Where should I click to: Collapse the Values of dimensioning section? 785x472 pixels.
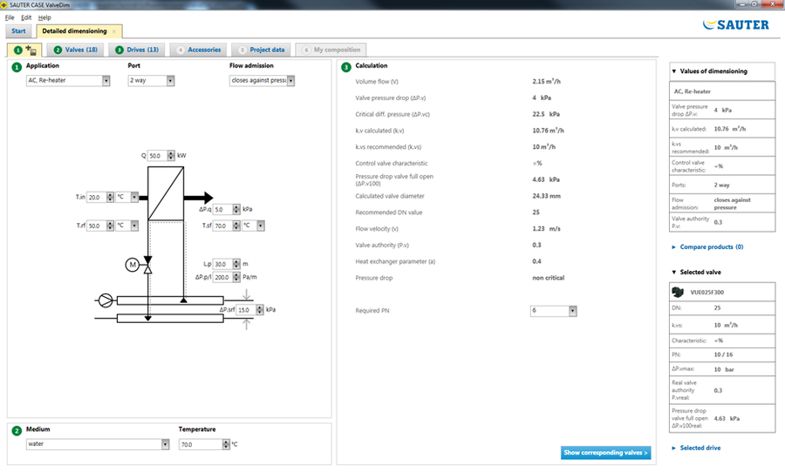[x=673, y=71]
